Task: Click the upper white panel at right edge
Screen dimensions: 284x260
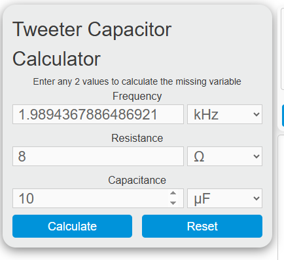Action: click(282, 49)
